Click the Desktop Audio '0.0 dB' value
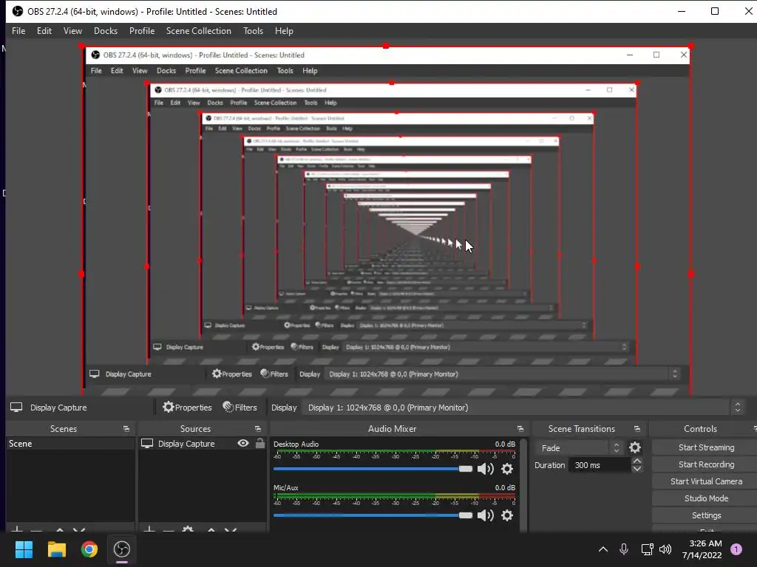 504,444
